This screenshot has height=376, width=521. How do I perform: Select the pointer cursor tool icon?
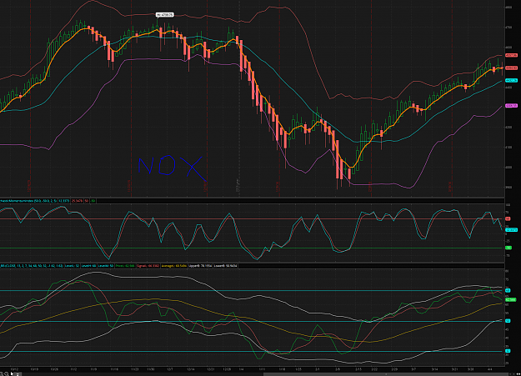pos(12,373)
